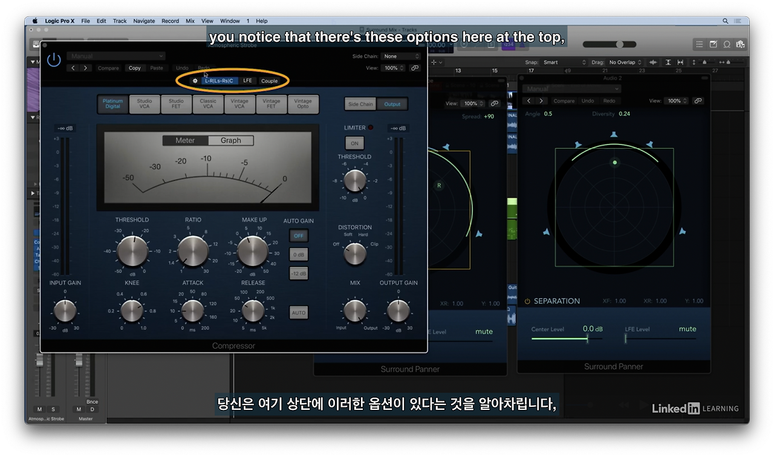Open the Snap Smart dropdown
The height and width of the screenshot is (457, 774).
(564, 62)
